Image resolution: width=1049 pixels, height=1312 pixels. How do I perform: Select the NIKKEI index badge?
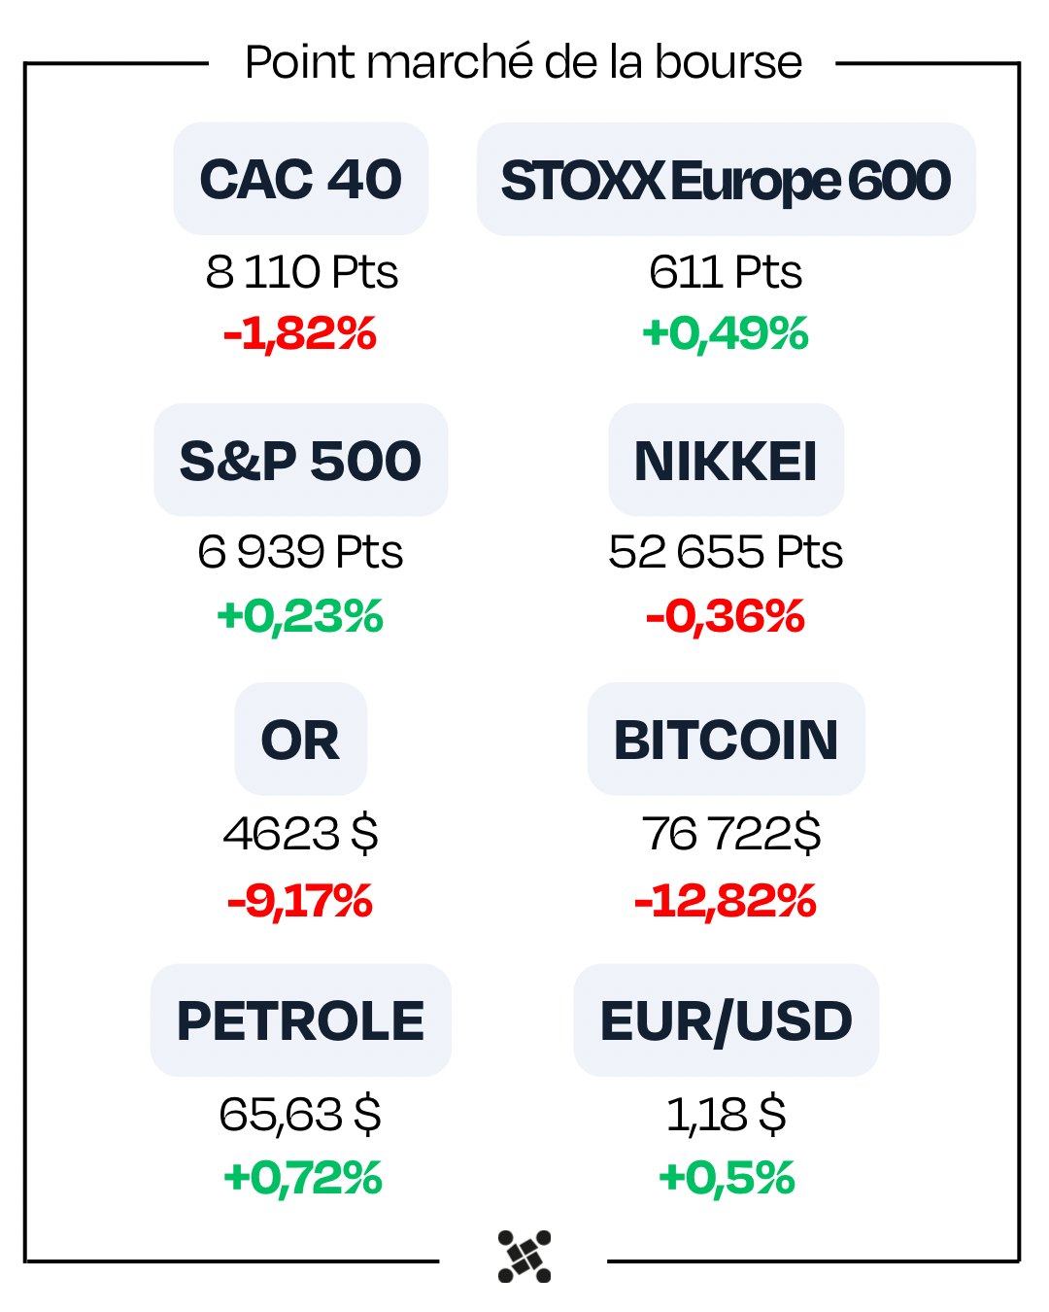(726, 461)
